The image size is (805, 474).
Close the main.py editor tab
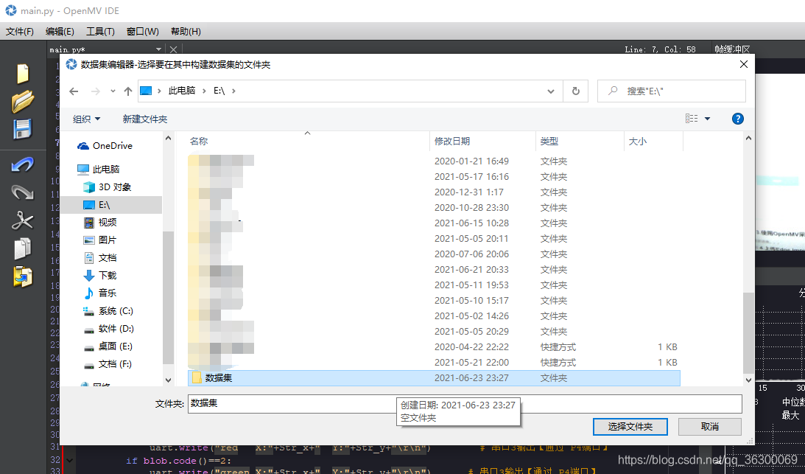click(174, 49)
